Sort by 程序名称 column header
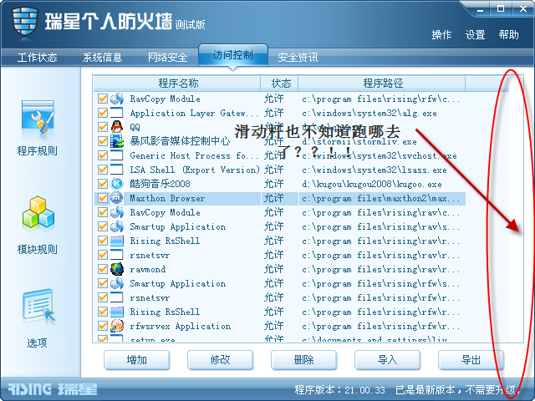535x401 pixels. tap(177, 84)
